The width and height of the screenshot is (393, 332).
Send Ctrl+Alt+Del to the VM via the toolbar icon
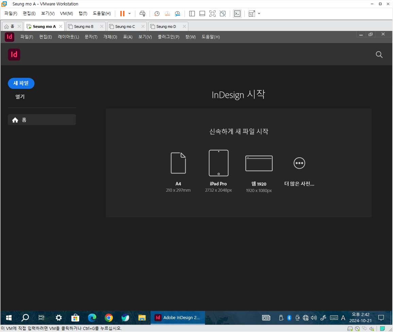coord(142,14)
